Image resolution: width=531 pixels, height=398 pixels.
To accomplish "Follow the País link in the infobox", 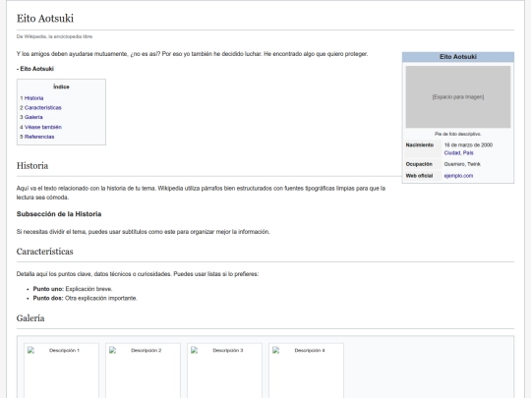I will pos(468,153).
